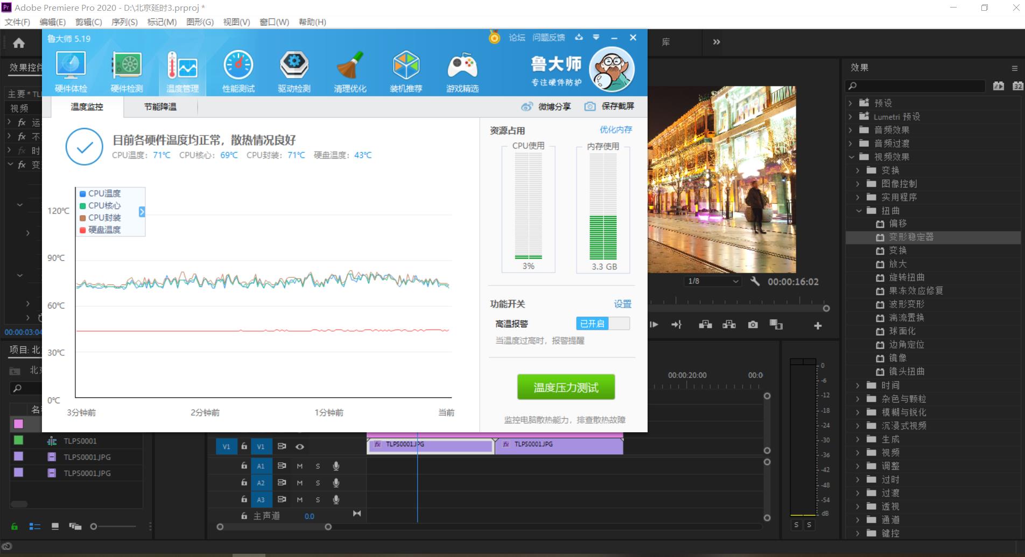The width and height of the screenshot is (1025, 557).
Task: Click list view icon in project panel
Action: 35,526
